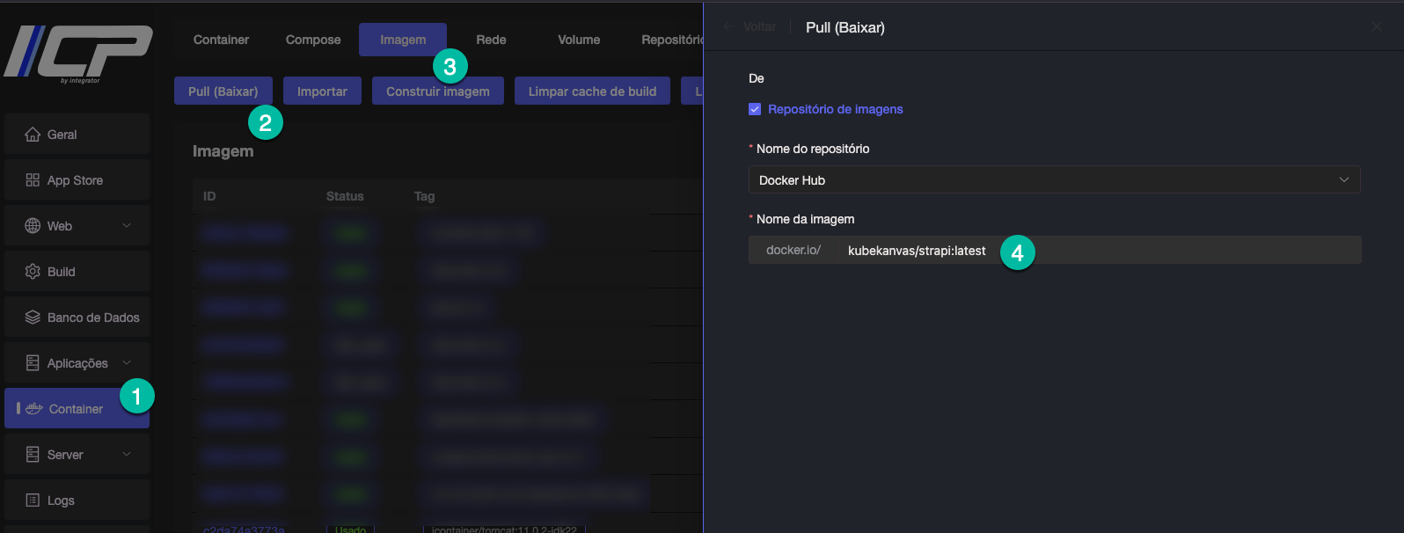Click the Importar button
The image size is (1404, 533).
322,91
